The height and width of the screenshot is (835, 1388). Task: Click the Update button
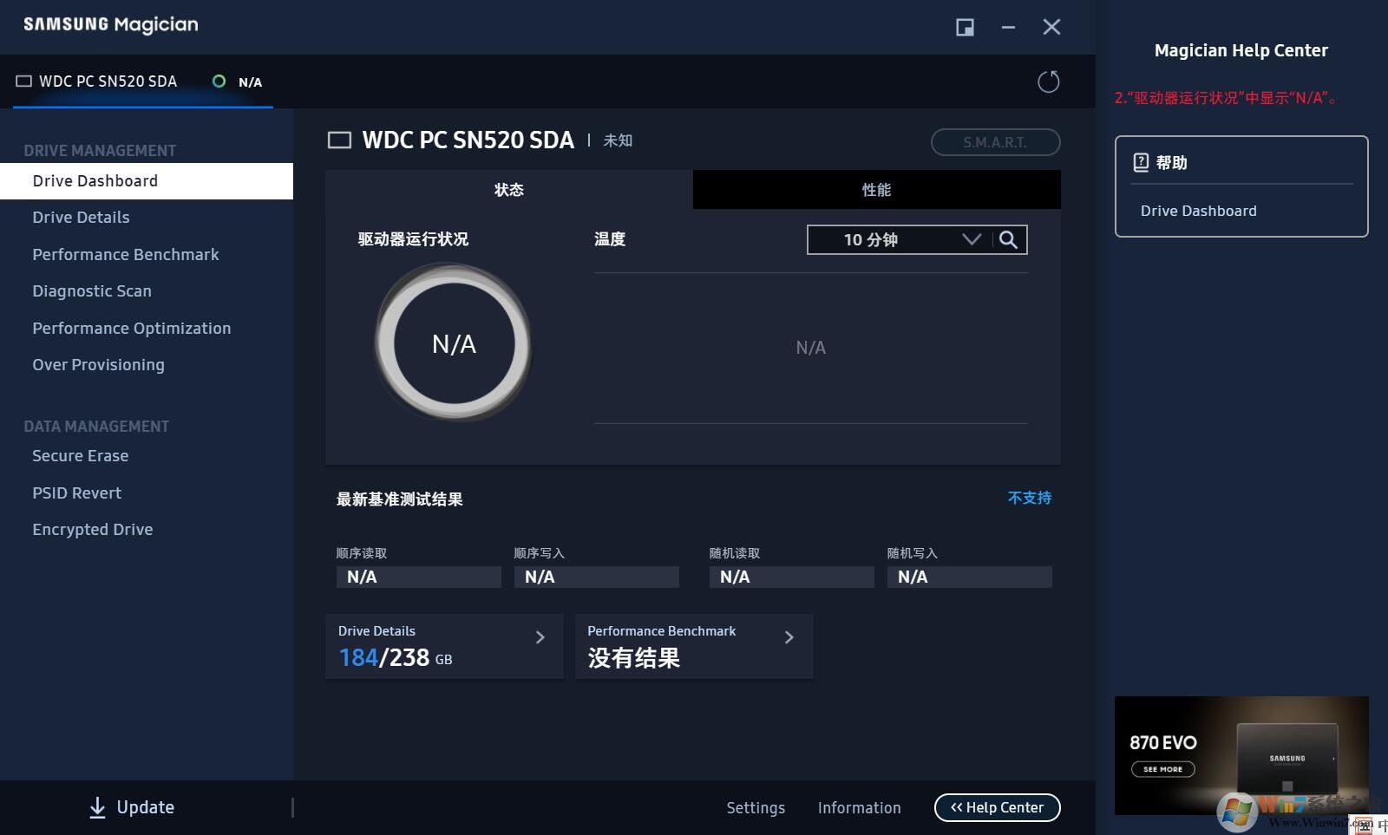(132, 807)
